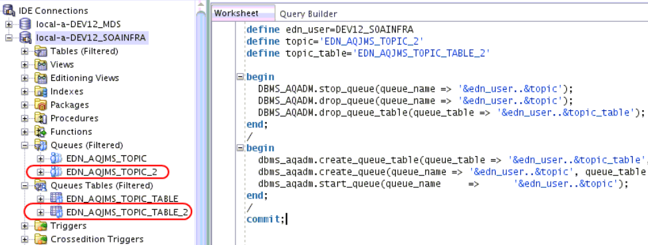Screen dimensions: 648x245
Task: Expand the EDN_AQJMS_TOPIC_TABLE_2 node
Action: [41, 212]
